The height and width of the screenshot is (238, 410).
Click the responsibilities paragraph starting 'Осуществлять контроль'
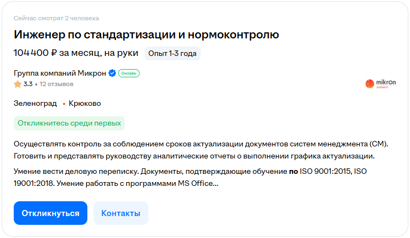point(201,149)
